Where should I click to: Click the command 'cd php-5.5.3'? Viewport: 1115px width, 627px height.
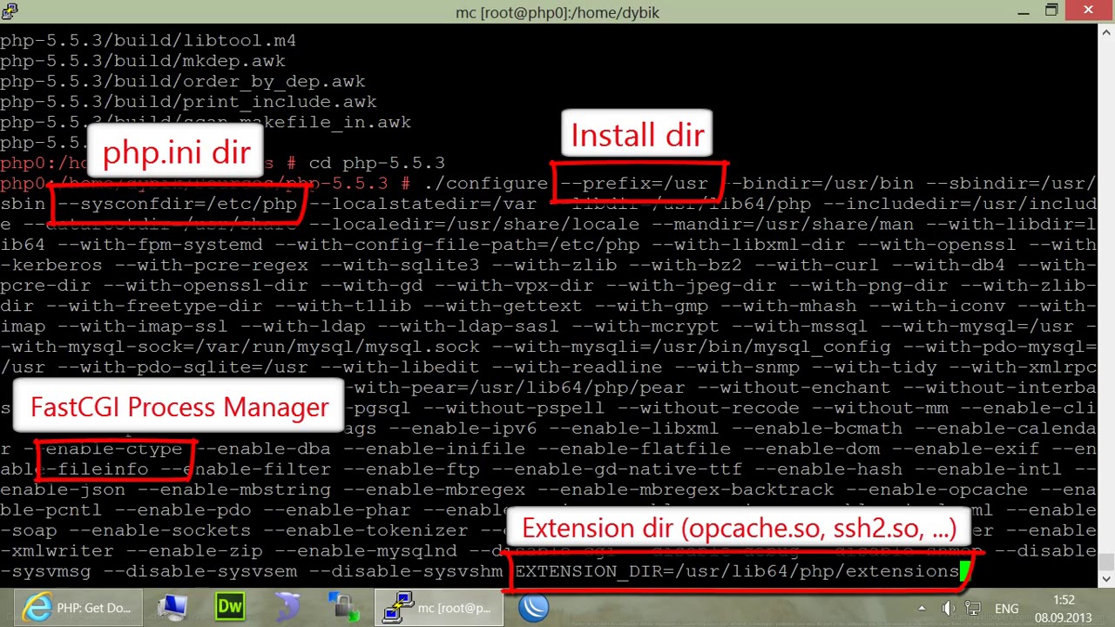[376, 163]
